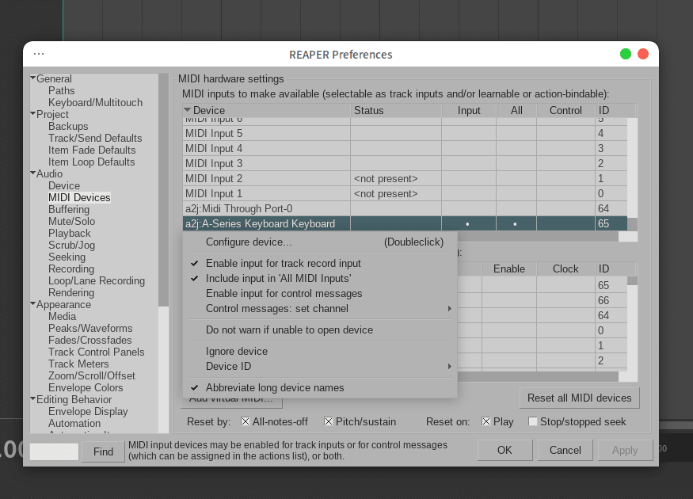The image size is (693, 499).
Task: Sort inputs by the Device column header
Action: pos(266,111)
